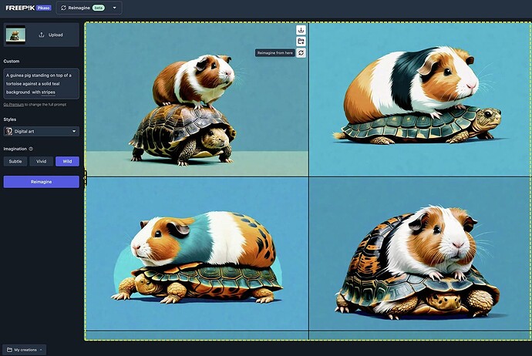Select the Subtle imagination level
The image size is (532, 356).
click(15, 162)
